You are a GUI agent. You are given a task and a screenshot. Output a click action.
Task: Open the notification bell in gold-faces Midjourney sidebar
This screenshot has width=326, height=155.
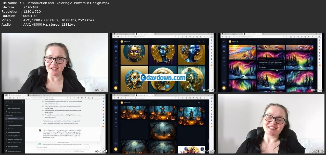coord(116,82)
